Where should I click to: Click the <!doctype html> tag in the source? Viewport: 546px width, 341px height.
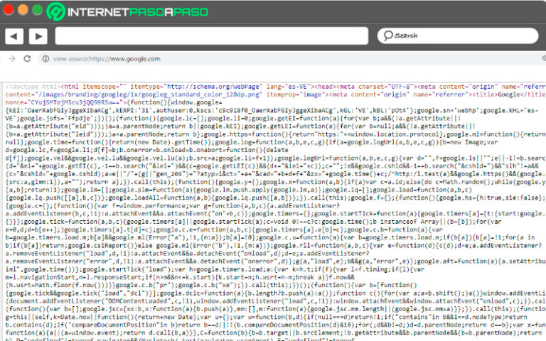coord(28,86)
